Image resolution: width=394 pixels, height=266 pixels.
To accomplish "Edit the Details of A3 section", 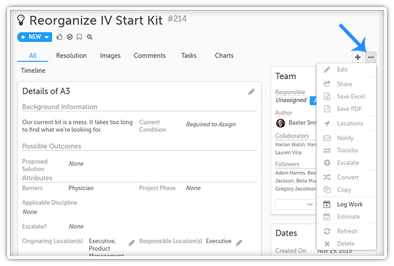I will click(x=251, y=92).
